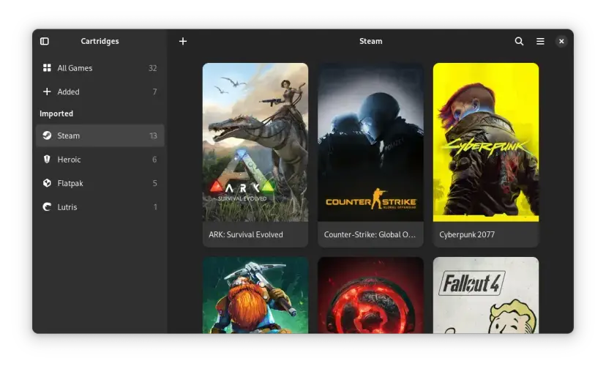606x369 pixels.
Task: Select the Heroic source label
Action: click(x=69, y=160)
